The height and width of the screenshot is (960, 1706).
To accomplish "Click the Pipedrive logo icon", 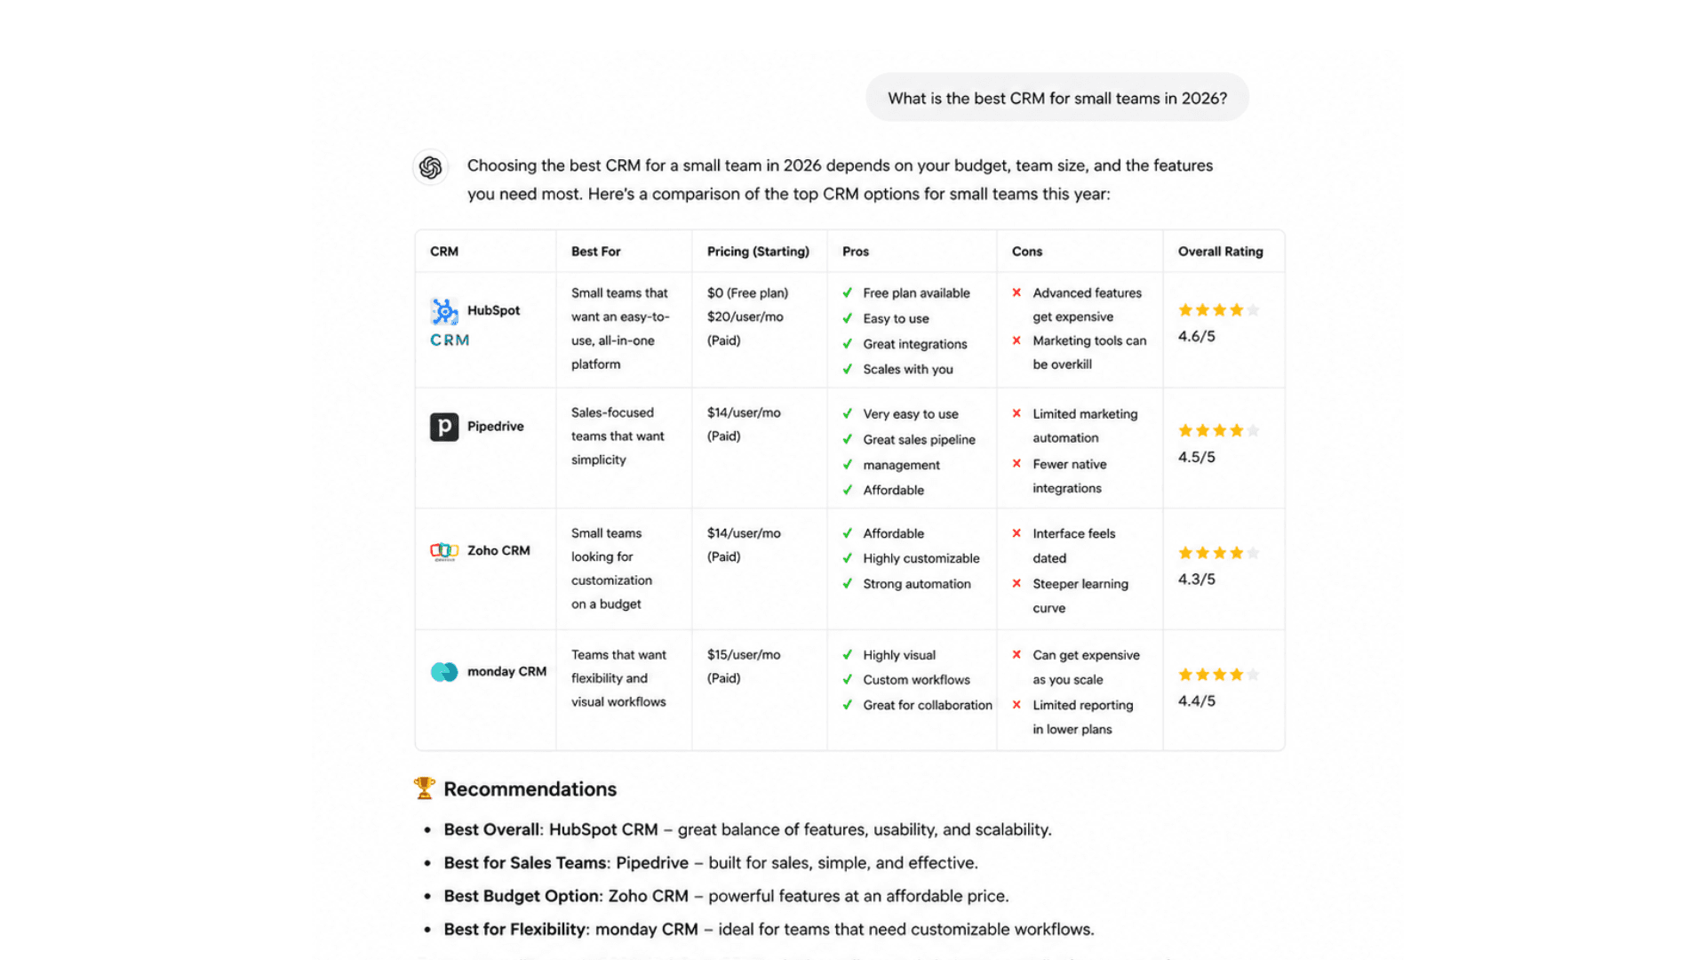I will coord(444,427).
